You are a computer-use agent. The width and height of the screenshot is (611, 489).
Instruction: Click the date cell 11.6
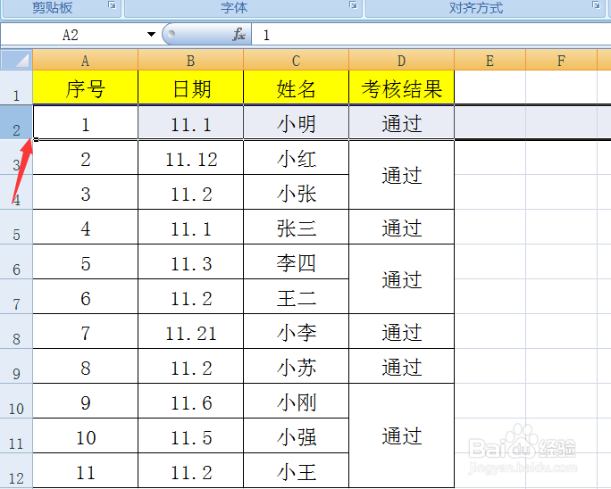(x=190, y=401)
